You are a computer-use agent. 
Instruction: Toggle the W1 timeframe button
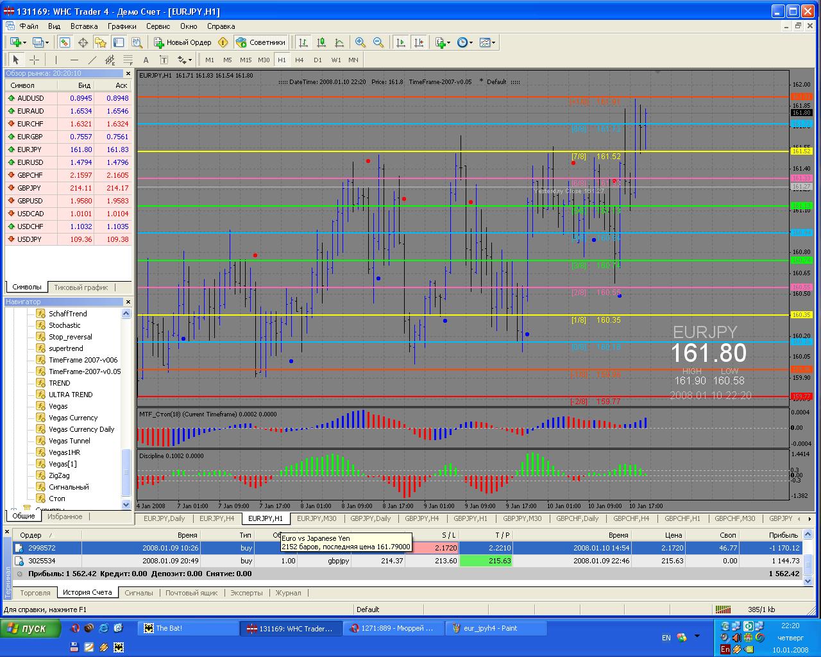coord(336,60)
